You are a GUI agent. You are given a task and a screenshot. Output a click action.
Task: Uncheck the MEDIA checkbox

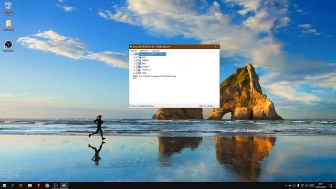click(x=138, y=60)
